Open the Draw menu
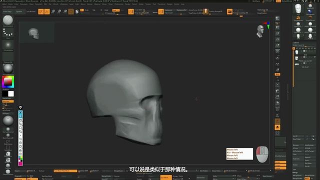Image resolution: width=320 pixels, height=180 pixels. (x=31, y=4)
